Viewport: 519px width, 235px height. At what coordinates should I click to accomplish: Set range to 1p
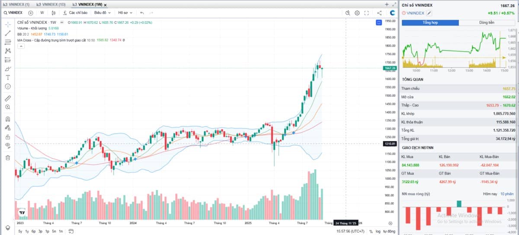(47, 232)
